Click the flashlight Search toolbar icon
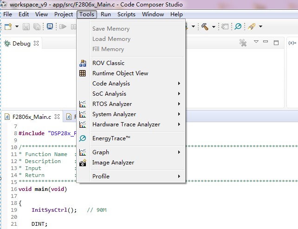Image resolution: width=298 pixels, height=229 pixels. tap(252, 26)
